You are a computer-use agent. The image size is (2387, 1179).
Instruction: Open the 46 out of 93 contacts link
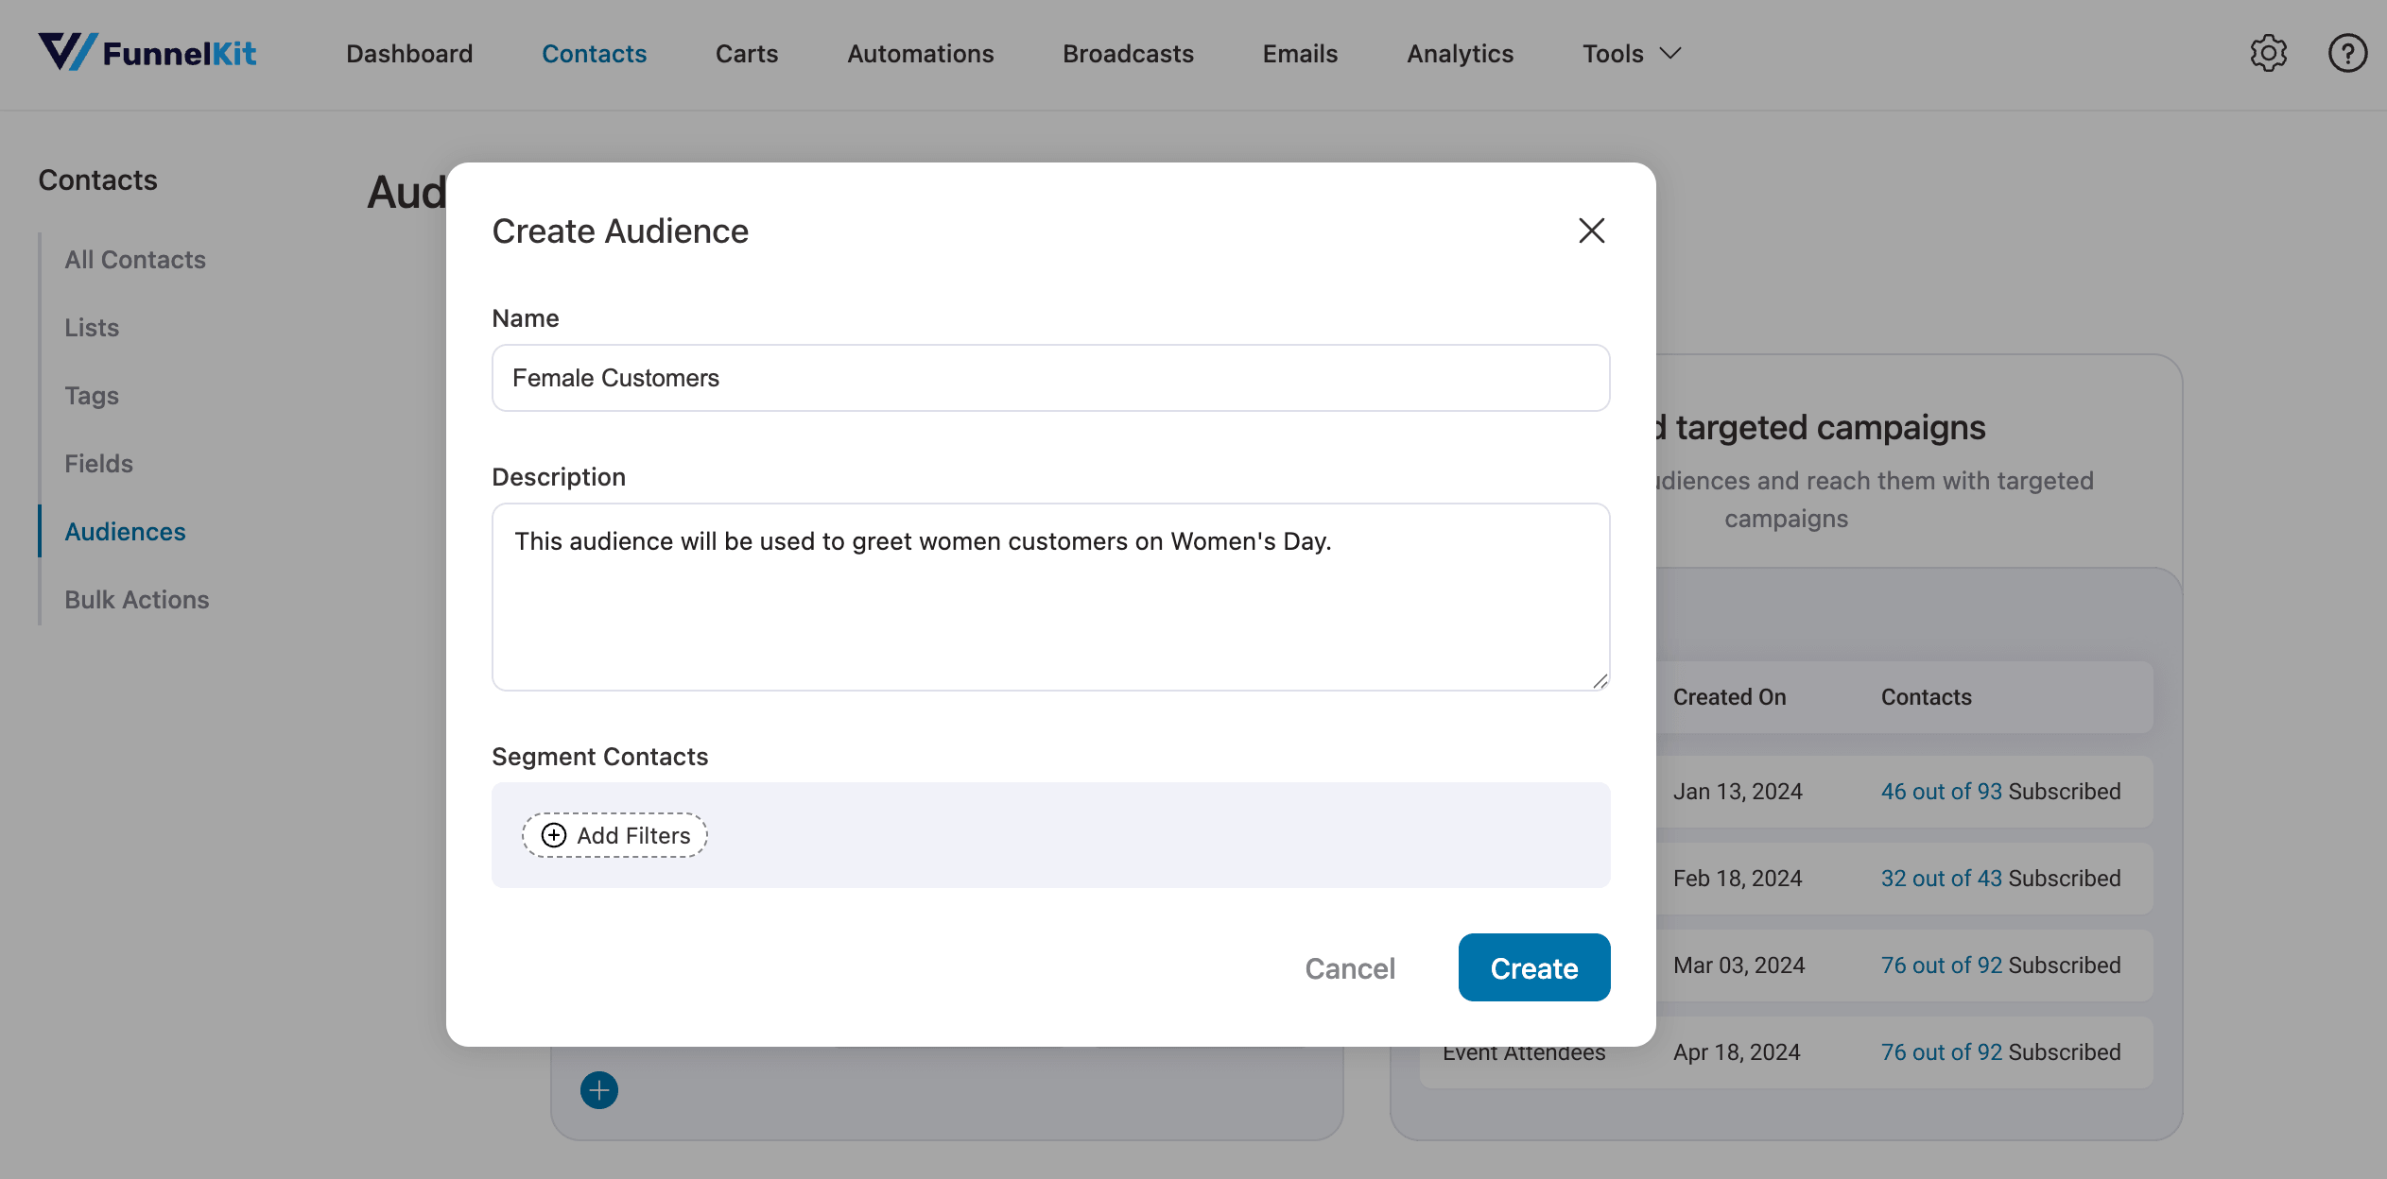coord(1941,792)
